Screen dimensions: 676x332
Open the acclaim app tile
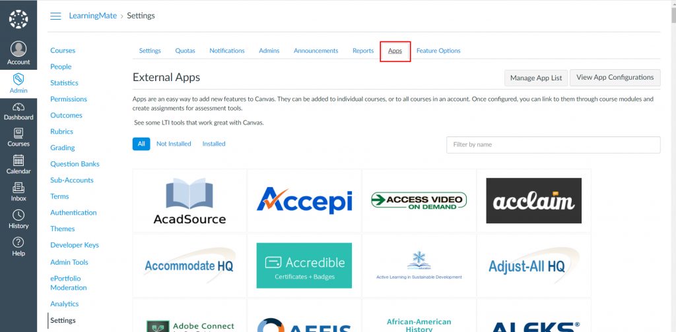[x=533, y=200]
